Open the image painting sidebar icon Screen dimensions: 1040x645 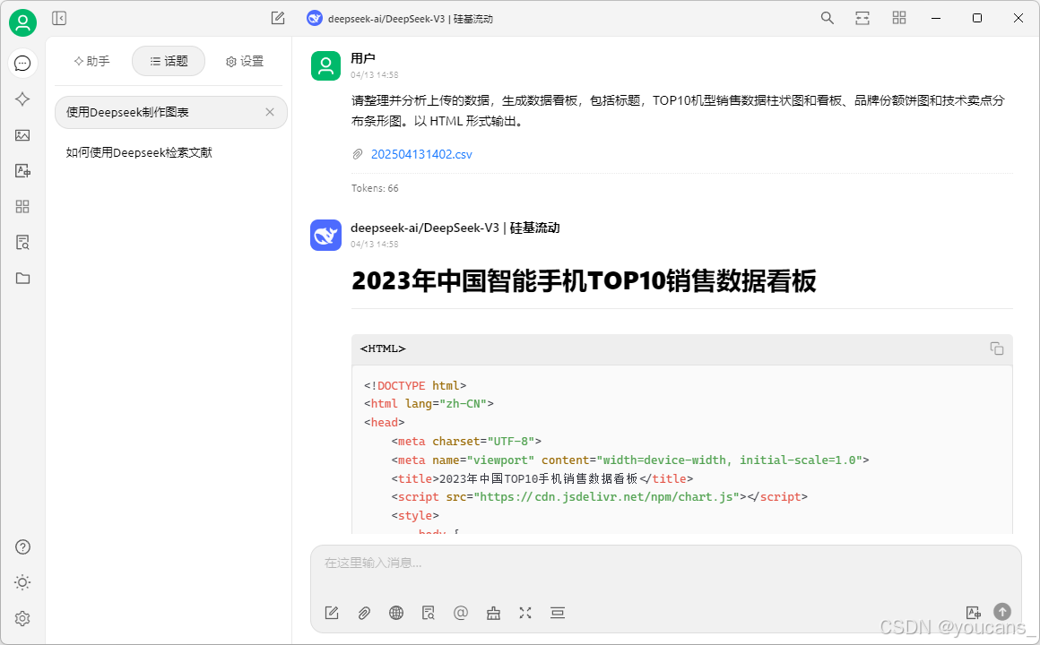pyautogui.click(x=22, y=135)
